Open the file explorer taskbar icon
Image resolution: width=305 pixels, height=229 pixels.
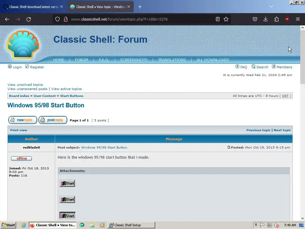pos(92,225)
